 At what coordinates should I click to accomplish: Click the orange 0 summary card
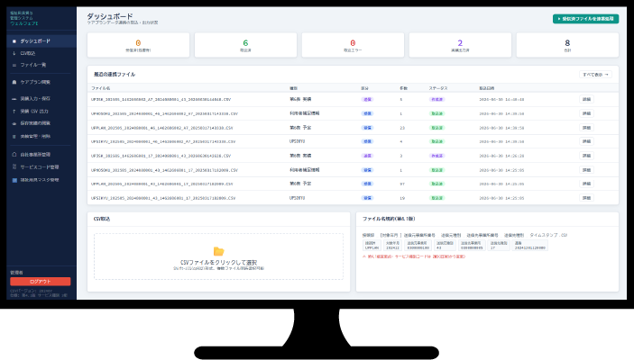(138, 45)
